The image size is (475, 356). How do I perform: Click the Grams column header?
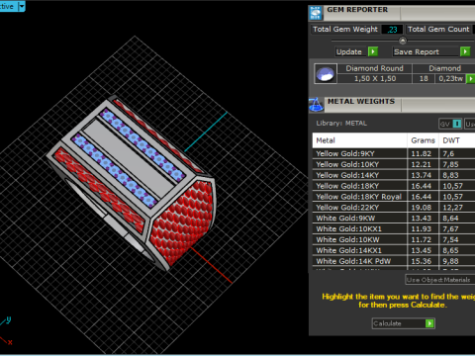423,140
